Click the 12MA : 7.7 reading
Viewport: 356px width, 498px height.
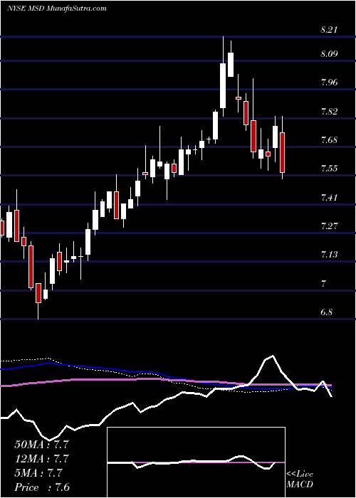pyautogui.click(x=42, y=459)
